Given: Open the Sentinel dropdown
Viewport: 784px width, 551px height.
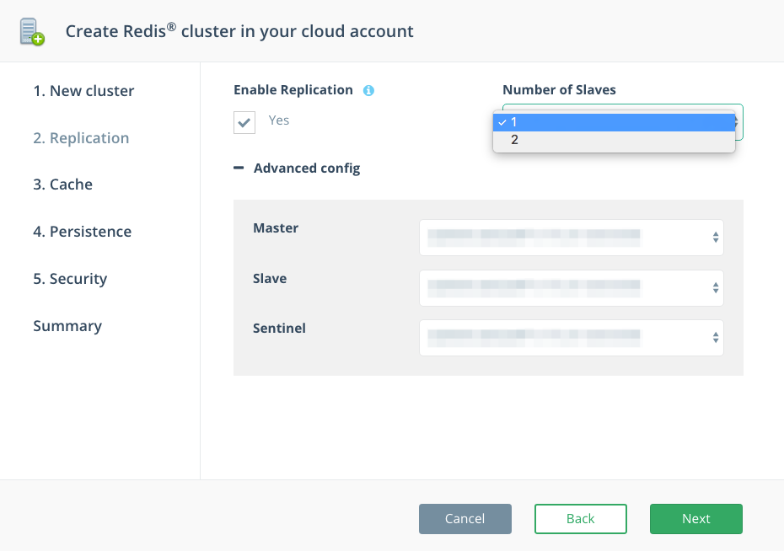Looking at the screenshot, I should pos(572,338).
